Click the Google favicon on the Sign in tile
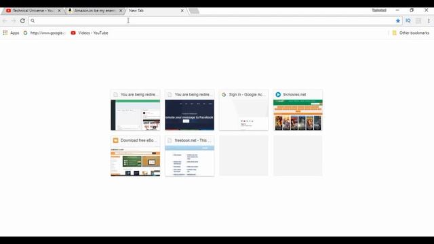The image size is (434, 244). pos(224,95)
